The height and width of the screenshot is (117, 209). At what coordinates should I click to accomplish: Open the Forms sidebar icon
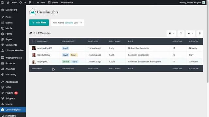3,34
